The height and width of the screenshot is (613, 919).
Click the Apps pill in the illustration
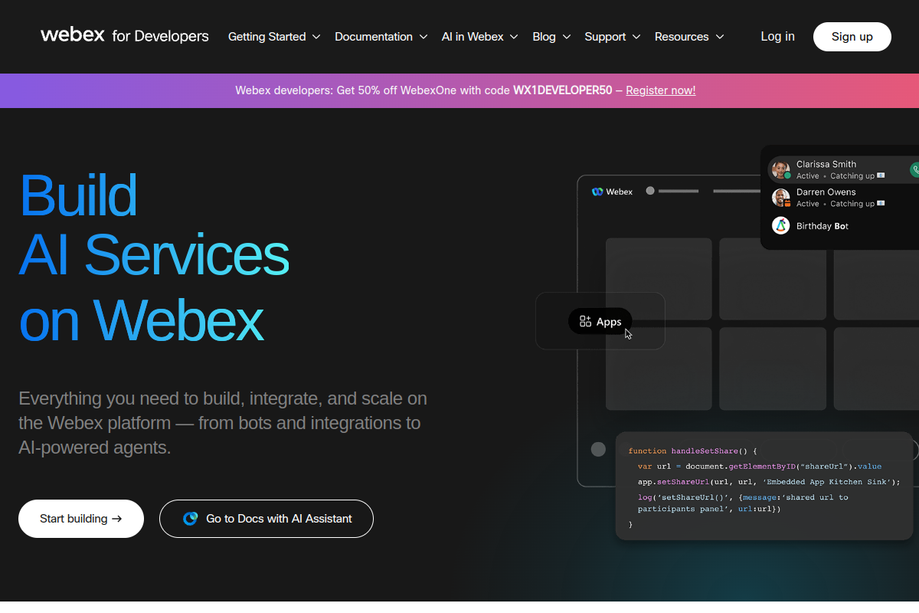[x=600, y=322]
